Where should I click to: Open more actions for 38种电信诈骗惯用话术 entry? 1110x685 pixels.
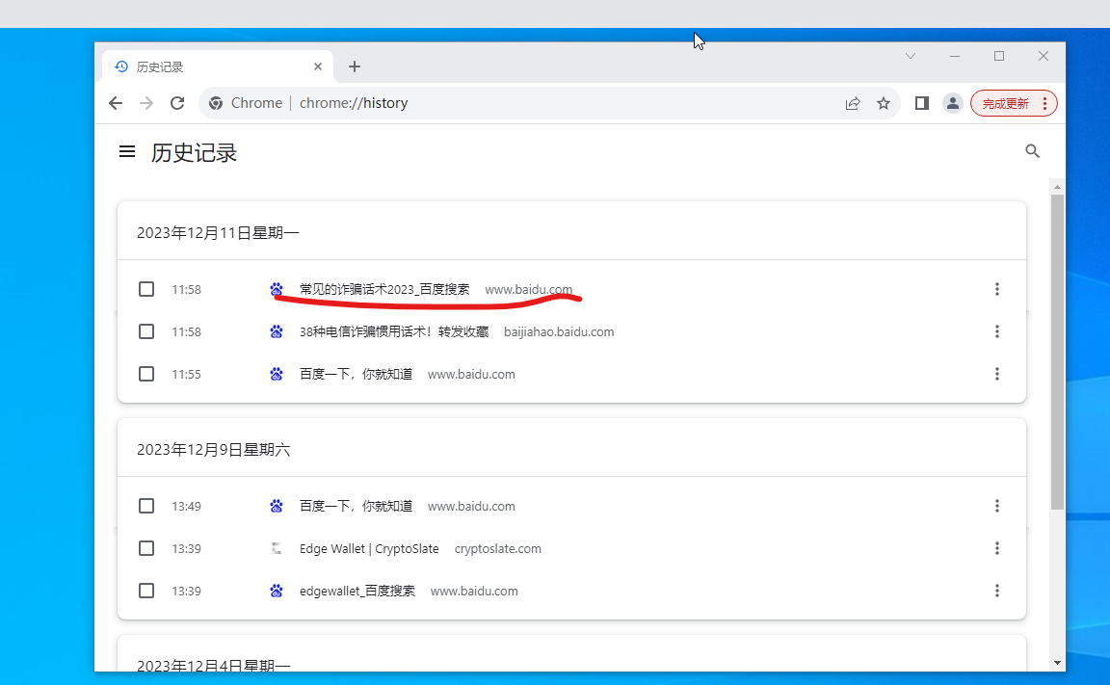click(996, 331)
